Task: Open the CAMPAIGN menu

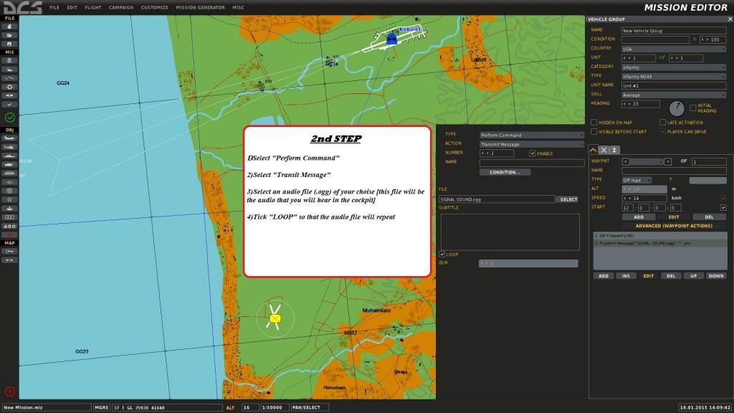Action: pos(120,7)
